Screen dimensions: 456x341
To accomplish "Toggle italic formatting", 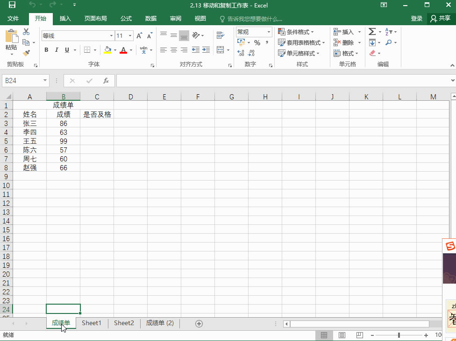I will tap(56, 49).
